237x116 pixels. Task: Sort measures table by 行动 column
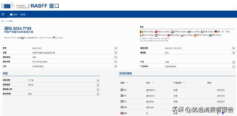(153, 83)
